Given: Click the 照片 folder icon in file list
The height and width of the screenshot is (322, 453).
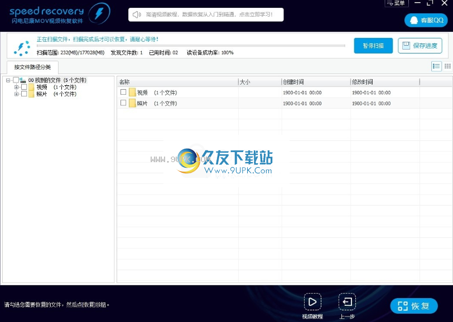Looking at the screenshot, I should 132,103.
